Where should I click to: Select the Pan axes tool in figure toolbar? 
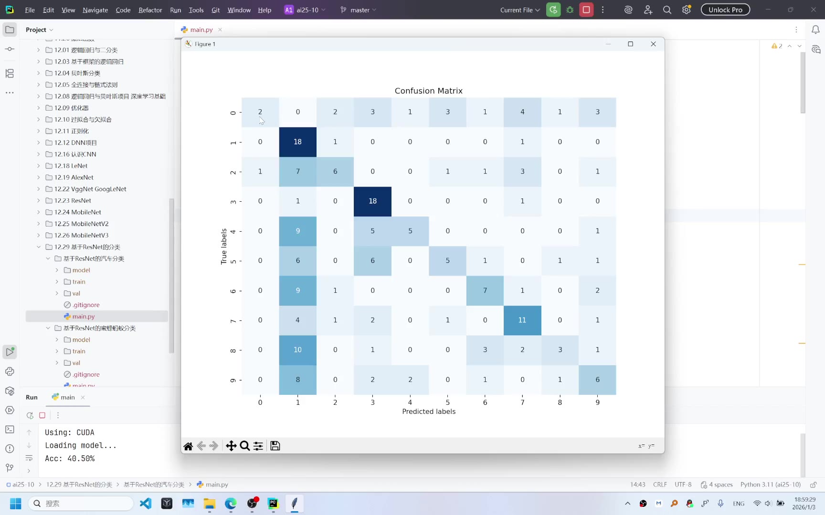click(231, 446)
